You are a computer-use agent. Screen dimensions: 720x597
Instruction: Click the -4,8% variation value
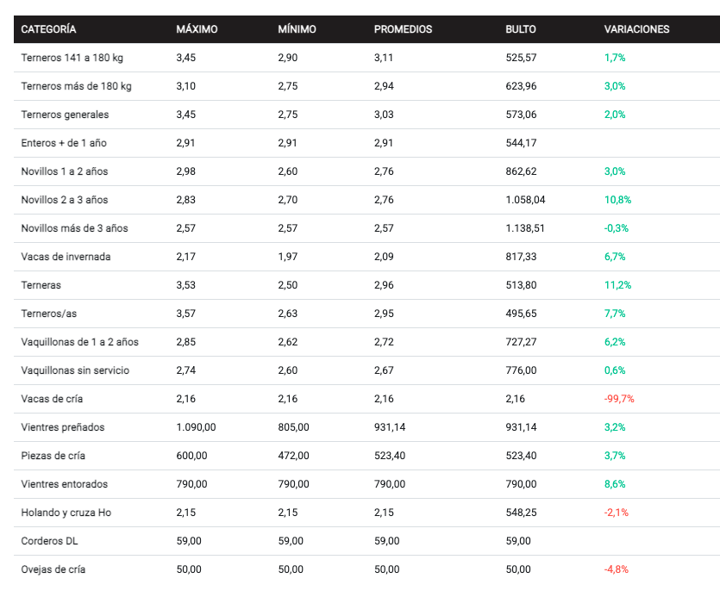coord(617,569)
